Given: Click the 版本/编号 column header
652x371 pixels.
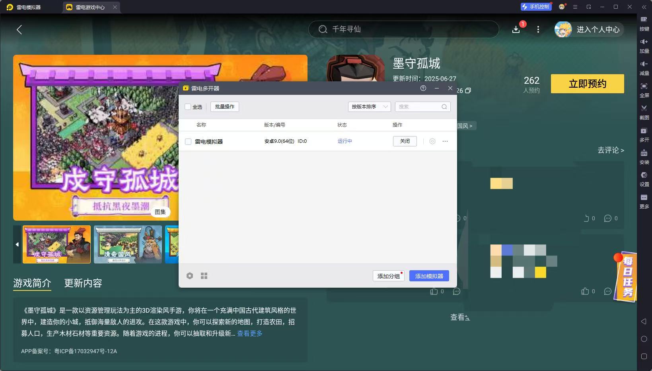Looking at the screenshot, I should click(274, 125).
